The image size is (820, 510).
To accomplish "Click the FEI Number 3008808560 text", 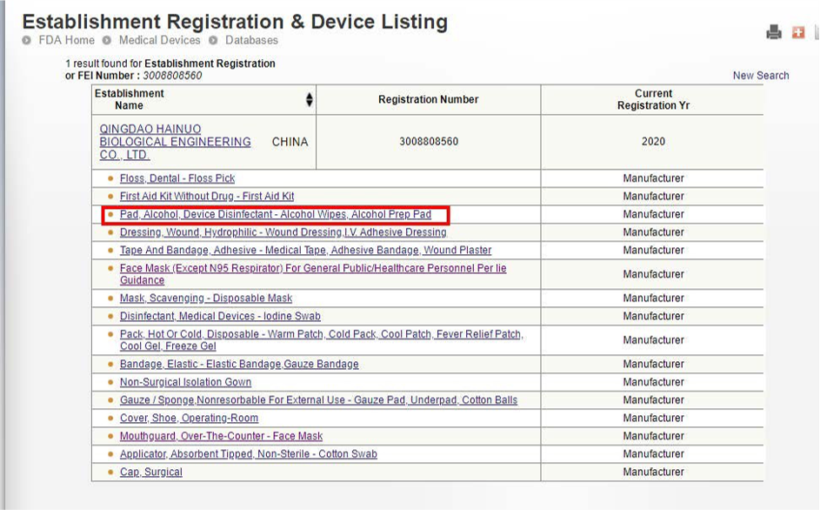I will (172, 76).
